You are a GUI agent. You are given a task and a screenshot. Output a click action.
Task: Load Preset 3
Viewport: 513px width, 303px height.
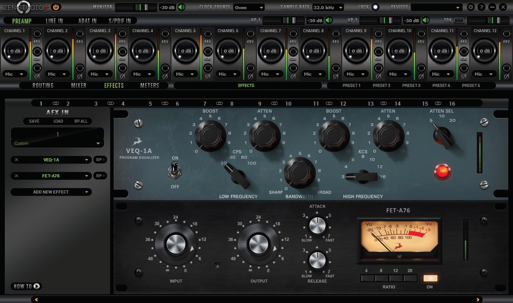tap(411, 86)
